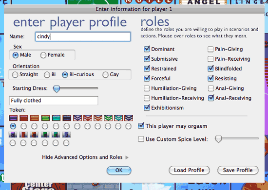
Task: Pick the teal bar token icon
Action: (x=56, y=118)
